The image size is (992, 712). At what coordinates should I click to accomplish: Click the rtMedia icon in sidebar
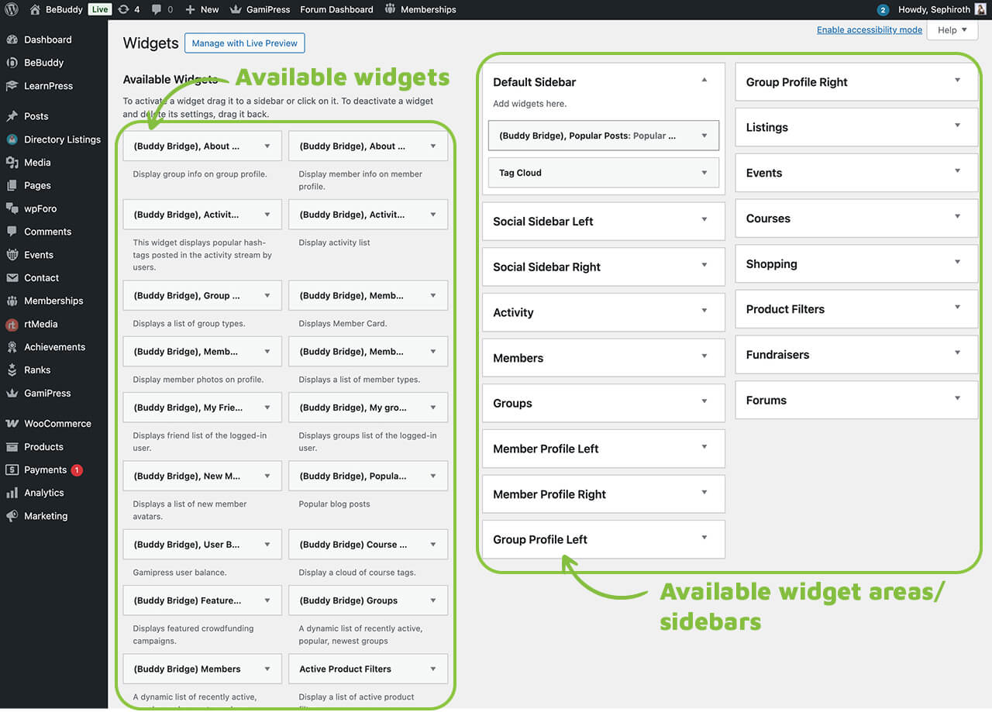[x=12, y=324]
